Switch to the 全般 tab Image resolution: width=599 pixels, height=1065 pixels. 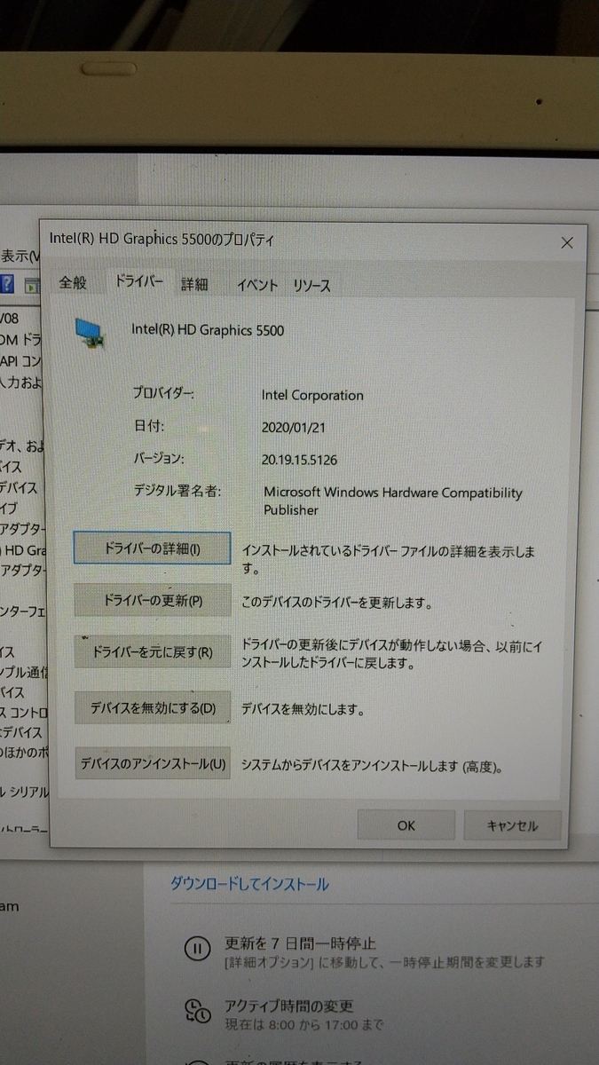click(x=73, y=282)
